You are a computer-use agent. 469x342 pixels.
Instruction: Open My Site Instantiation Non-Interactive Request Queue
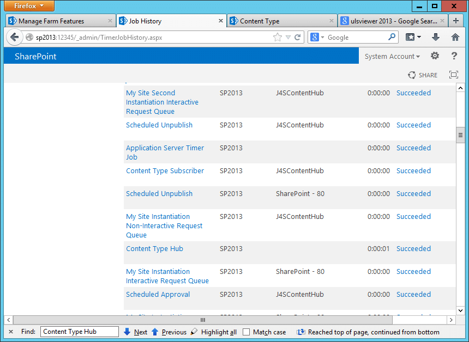coord(164,225)
